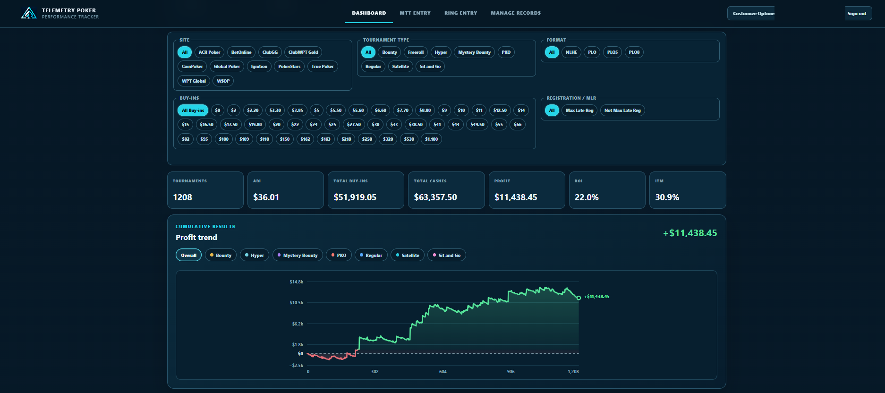885x393 pixels.
Task: Go to the Manage Records tab
Action: point(516,13)
